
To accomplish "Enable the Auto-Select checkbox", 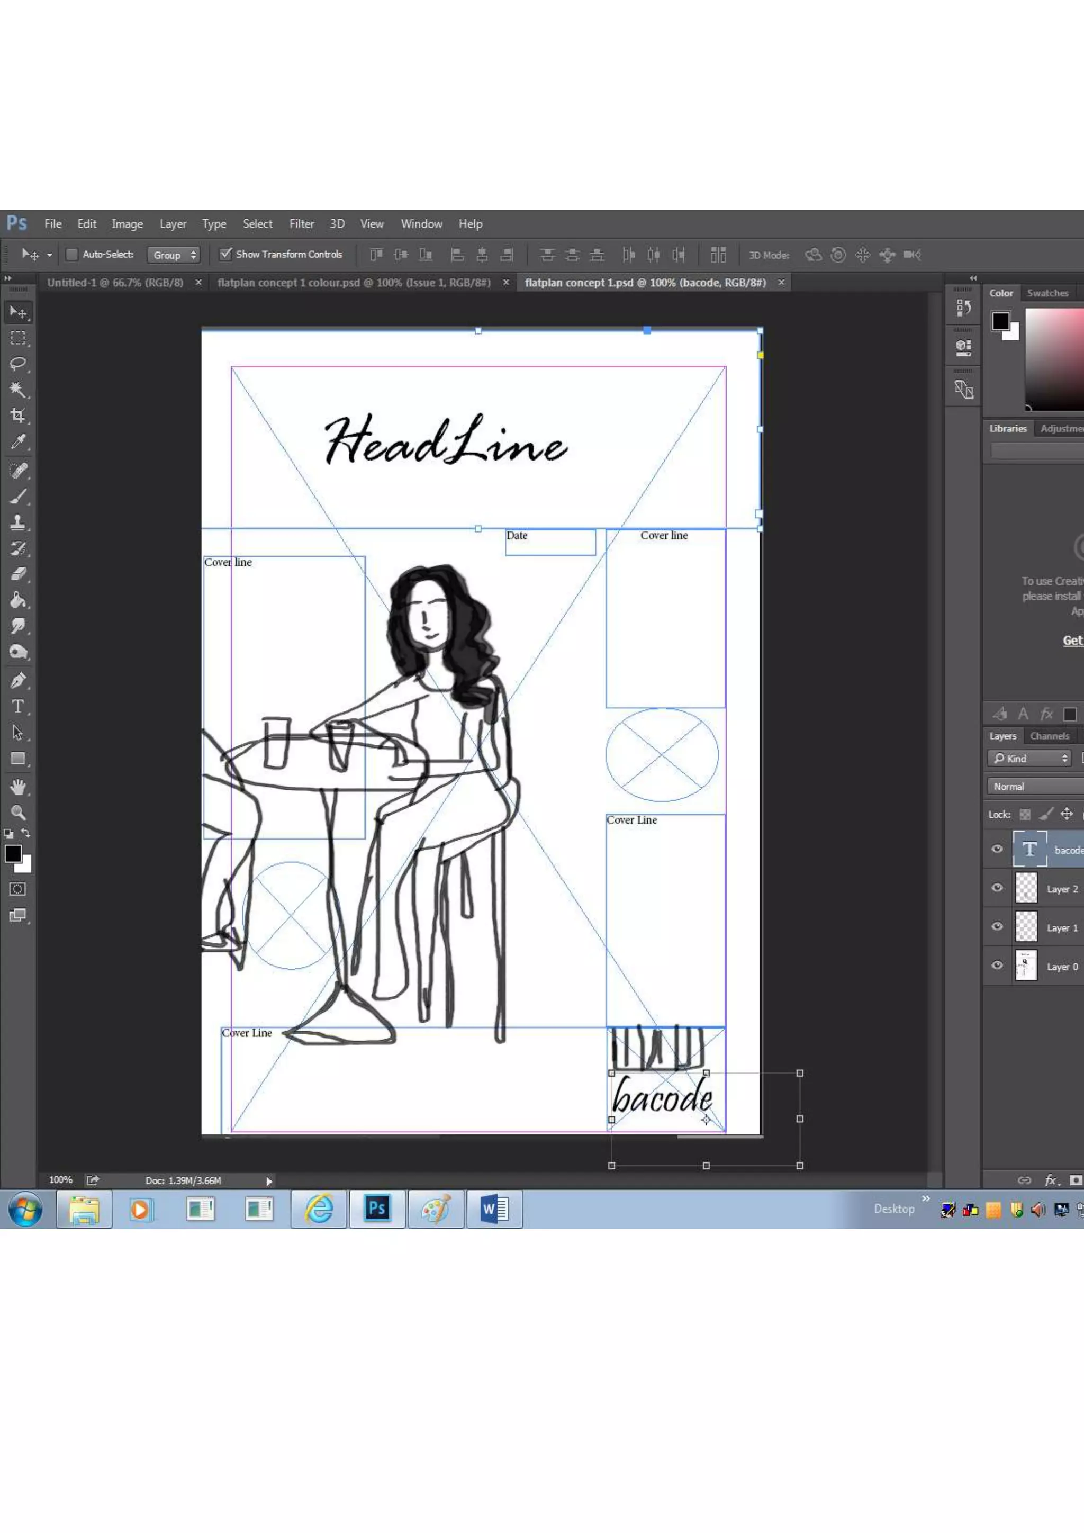I will pos(72,255).
